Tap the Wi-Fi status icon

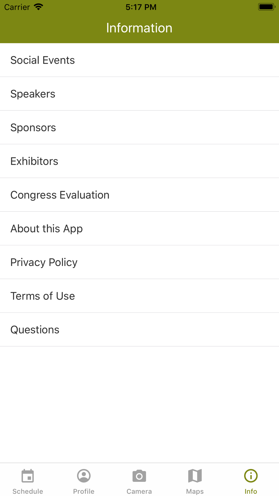(x=38, y=7)
